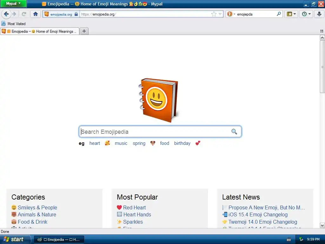Click the vertical scrollbar thumb
This screenshot has width=325, height=244.
click(x=322, y=67)
